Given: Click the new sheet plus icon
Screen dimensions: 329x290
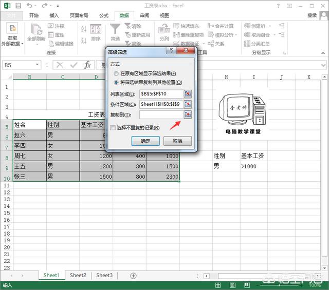Looking at the screenshot, I should [x=133, y=276].
